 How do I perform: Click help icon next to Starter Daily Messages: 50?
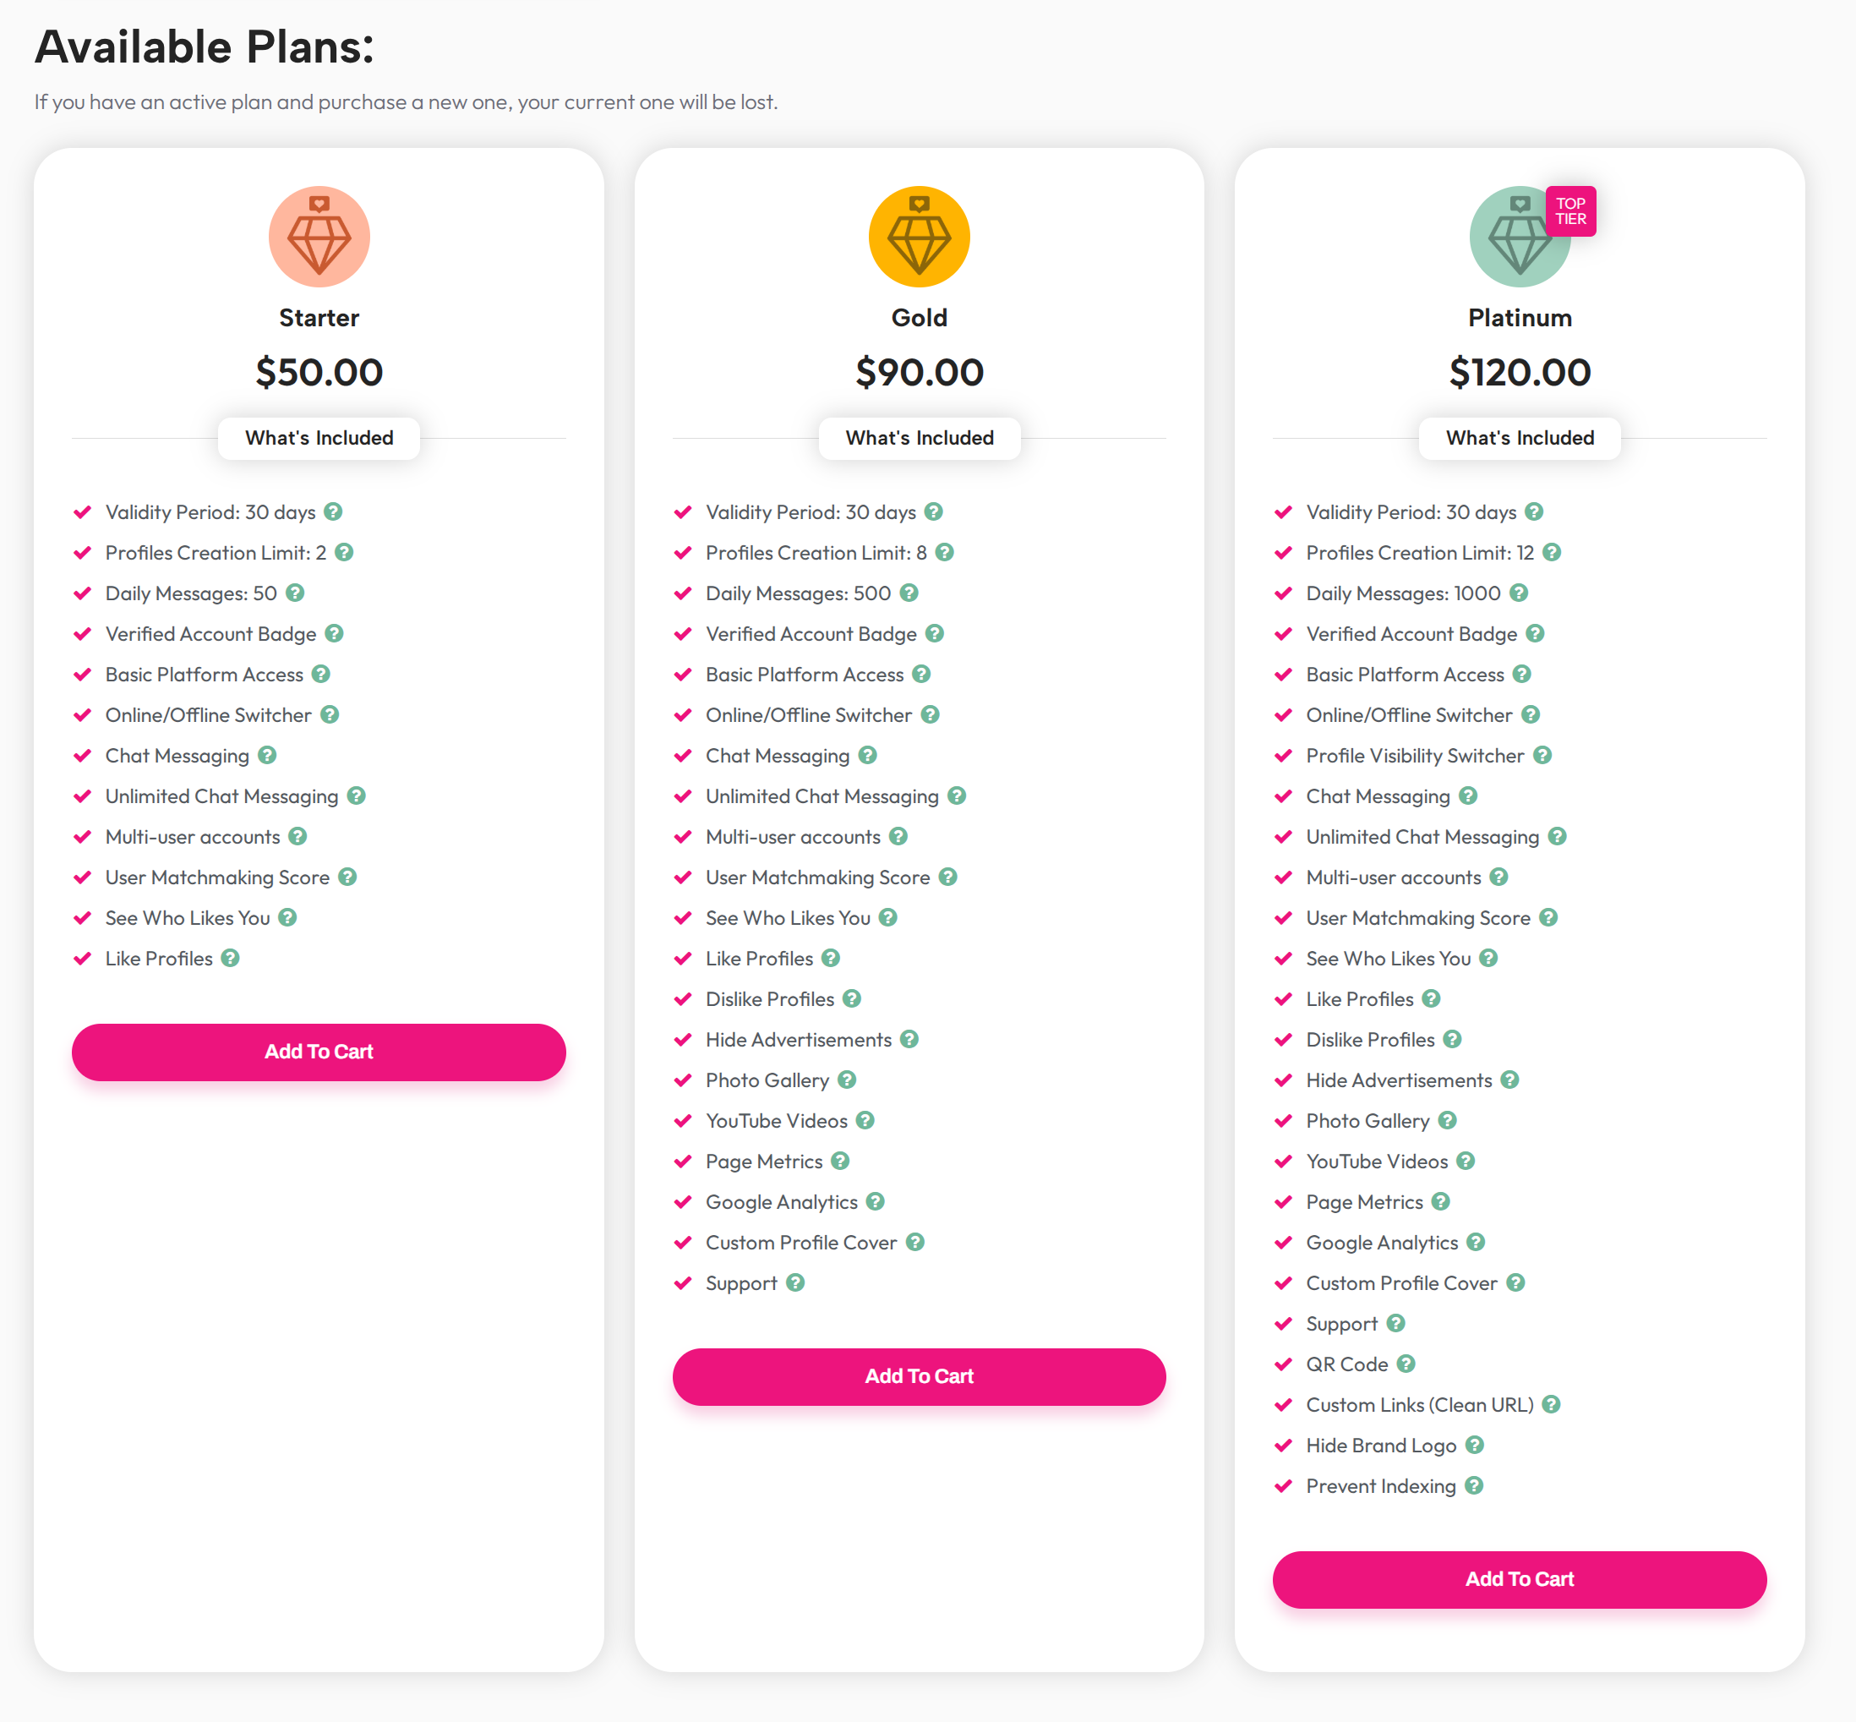pyautogui.click(x=295, y=593)
